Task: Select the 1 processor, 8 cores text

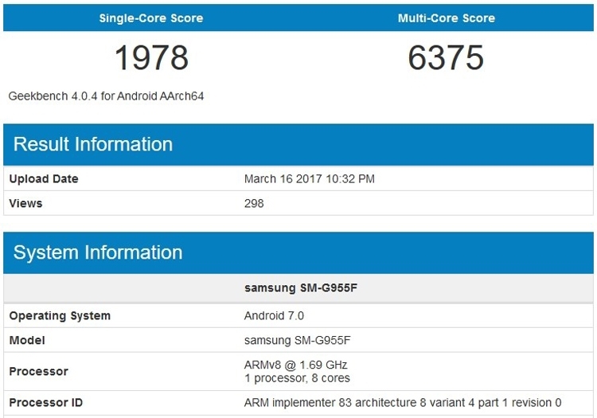Action: [x=297, y=378]
